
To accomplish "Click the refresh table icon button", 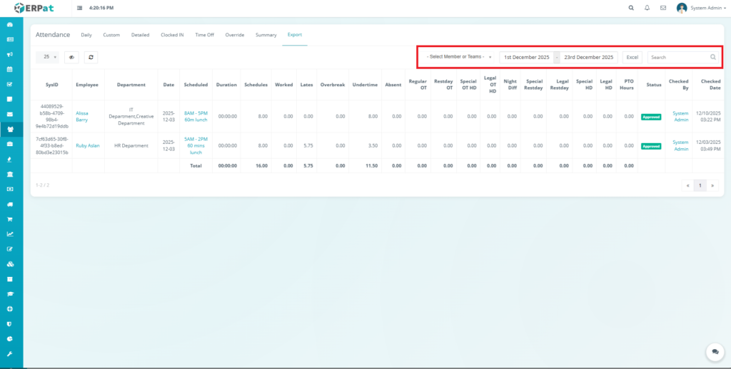I will pos(91,57).
